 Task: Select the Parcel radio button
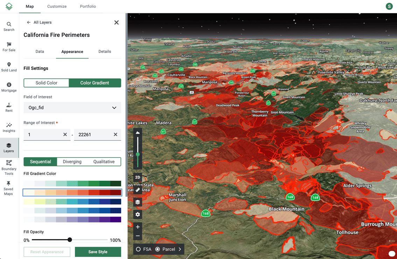[158, 249]
